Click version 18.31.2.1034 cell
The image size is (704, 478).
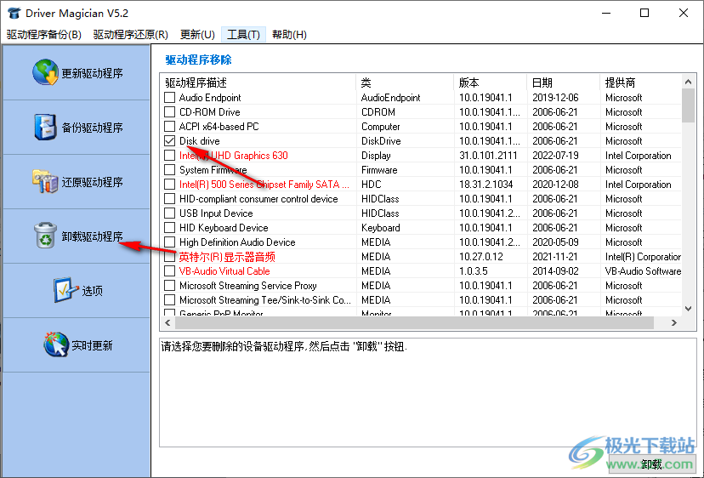[488, 185]
